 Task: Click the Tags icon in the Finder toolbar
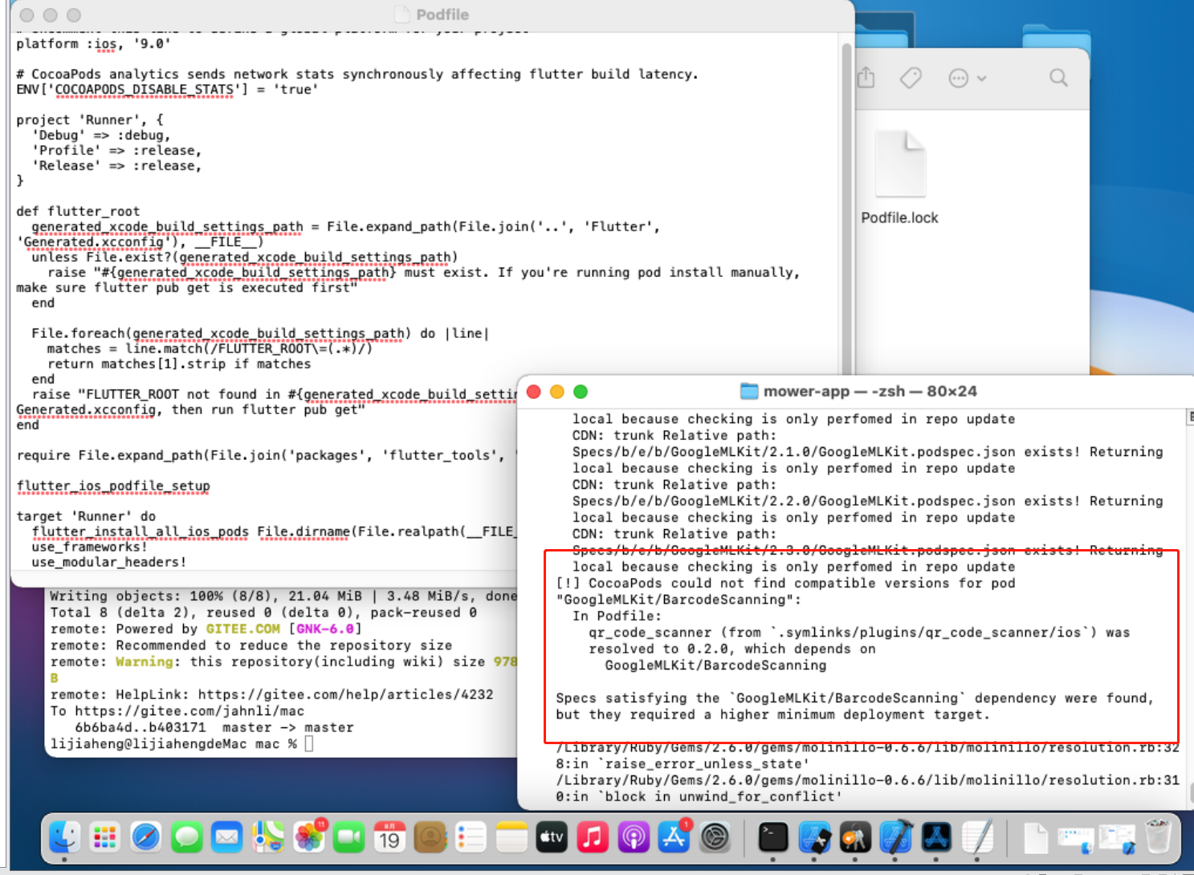pos(911,78)
